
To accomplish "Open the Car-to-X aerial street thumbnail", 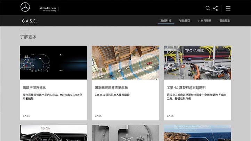I will [x=125, y=63].
